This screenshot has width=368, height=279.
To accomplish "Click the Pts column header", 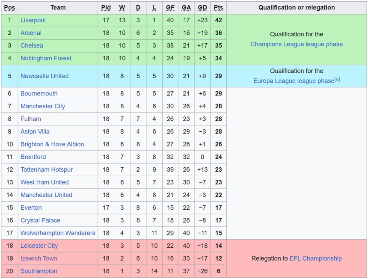I will pyautogui.click(x=218, y=8).
